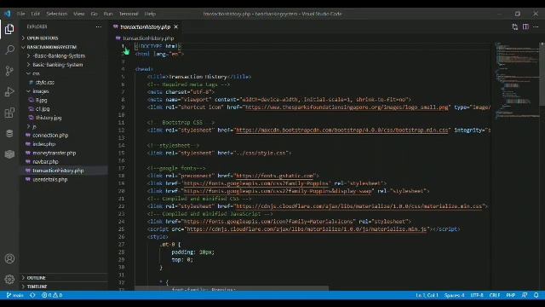The height and width of the screenshot is (307, 545).
Task: Click the split editor icon
Action: [525, 26]
